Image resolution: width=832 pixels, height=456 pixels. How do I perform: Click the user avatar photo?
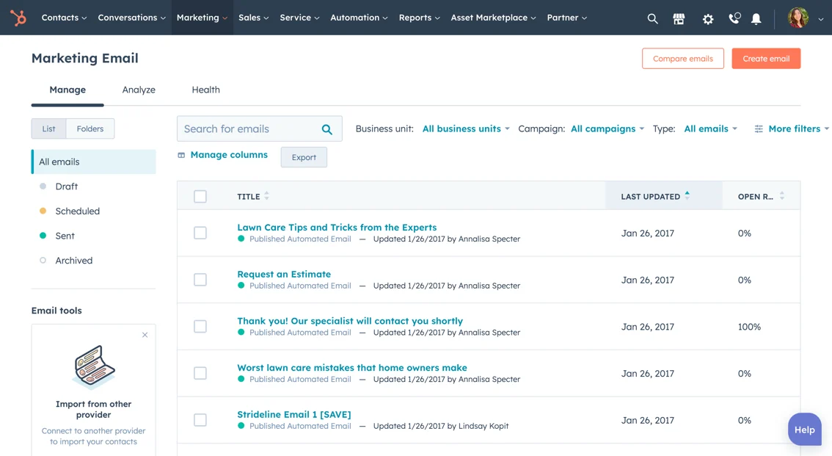pos(798,18)
